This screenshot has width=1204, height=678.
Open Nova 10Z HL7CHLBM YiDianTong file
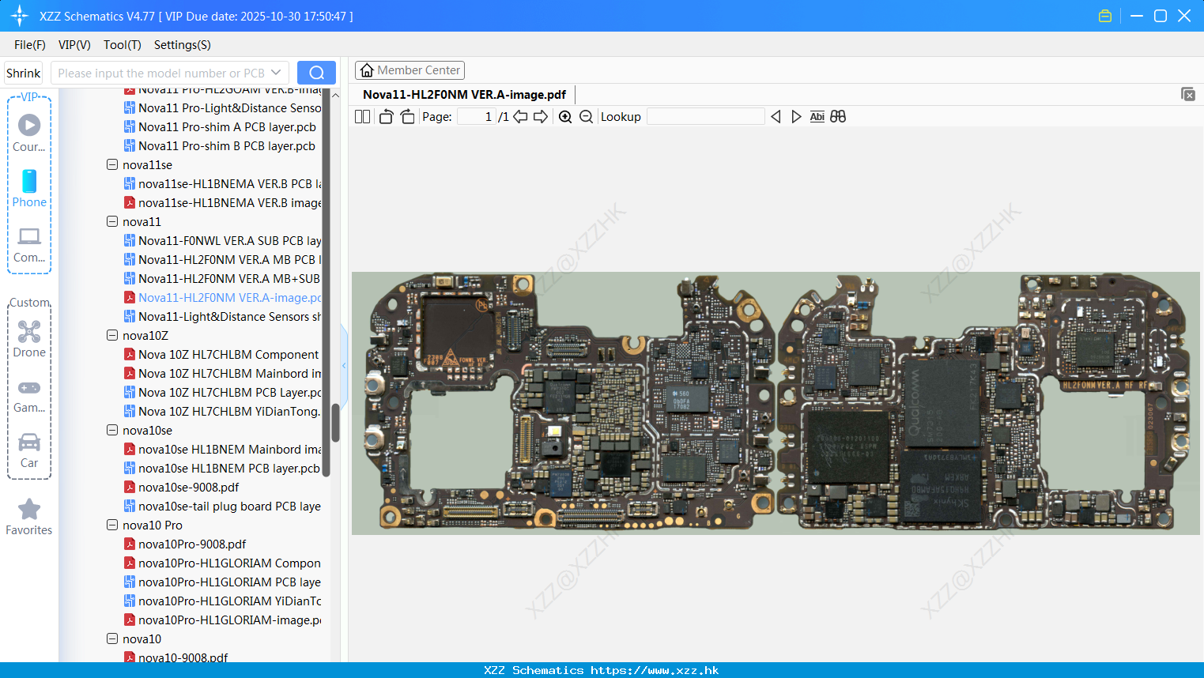click(x=223, y=411)
